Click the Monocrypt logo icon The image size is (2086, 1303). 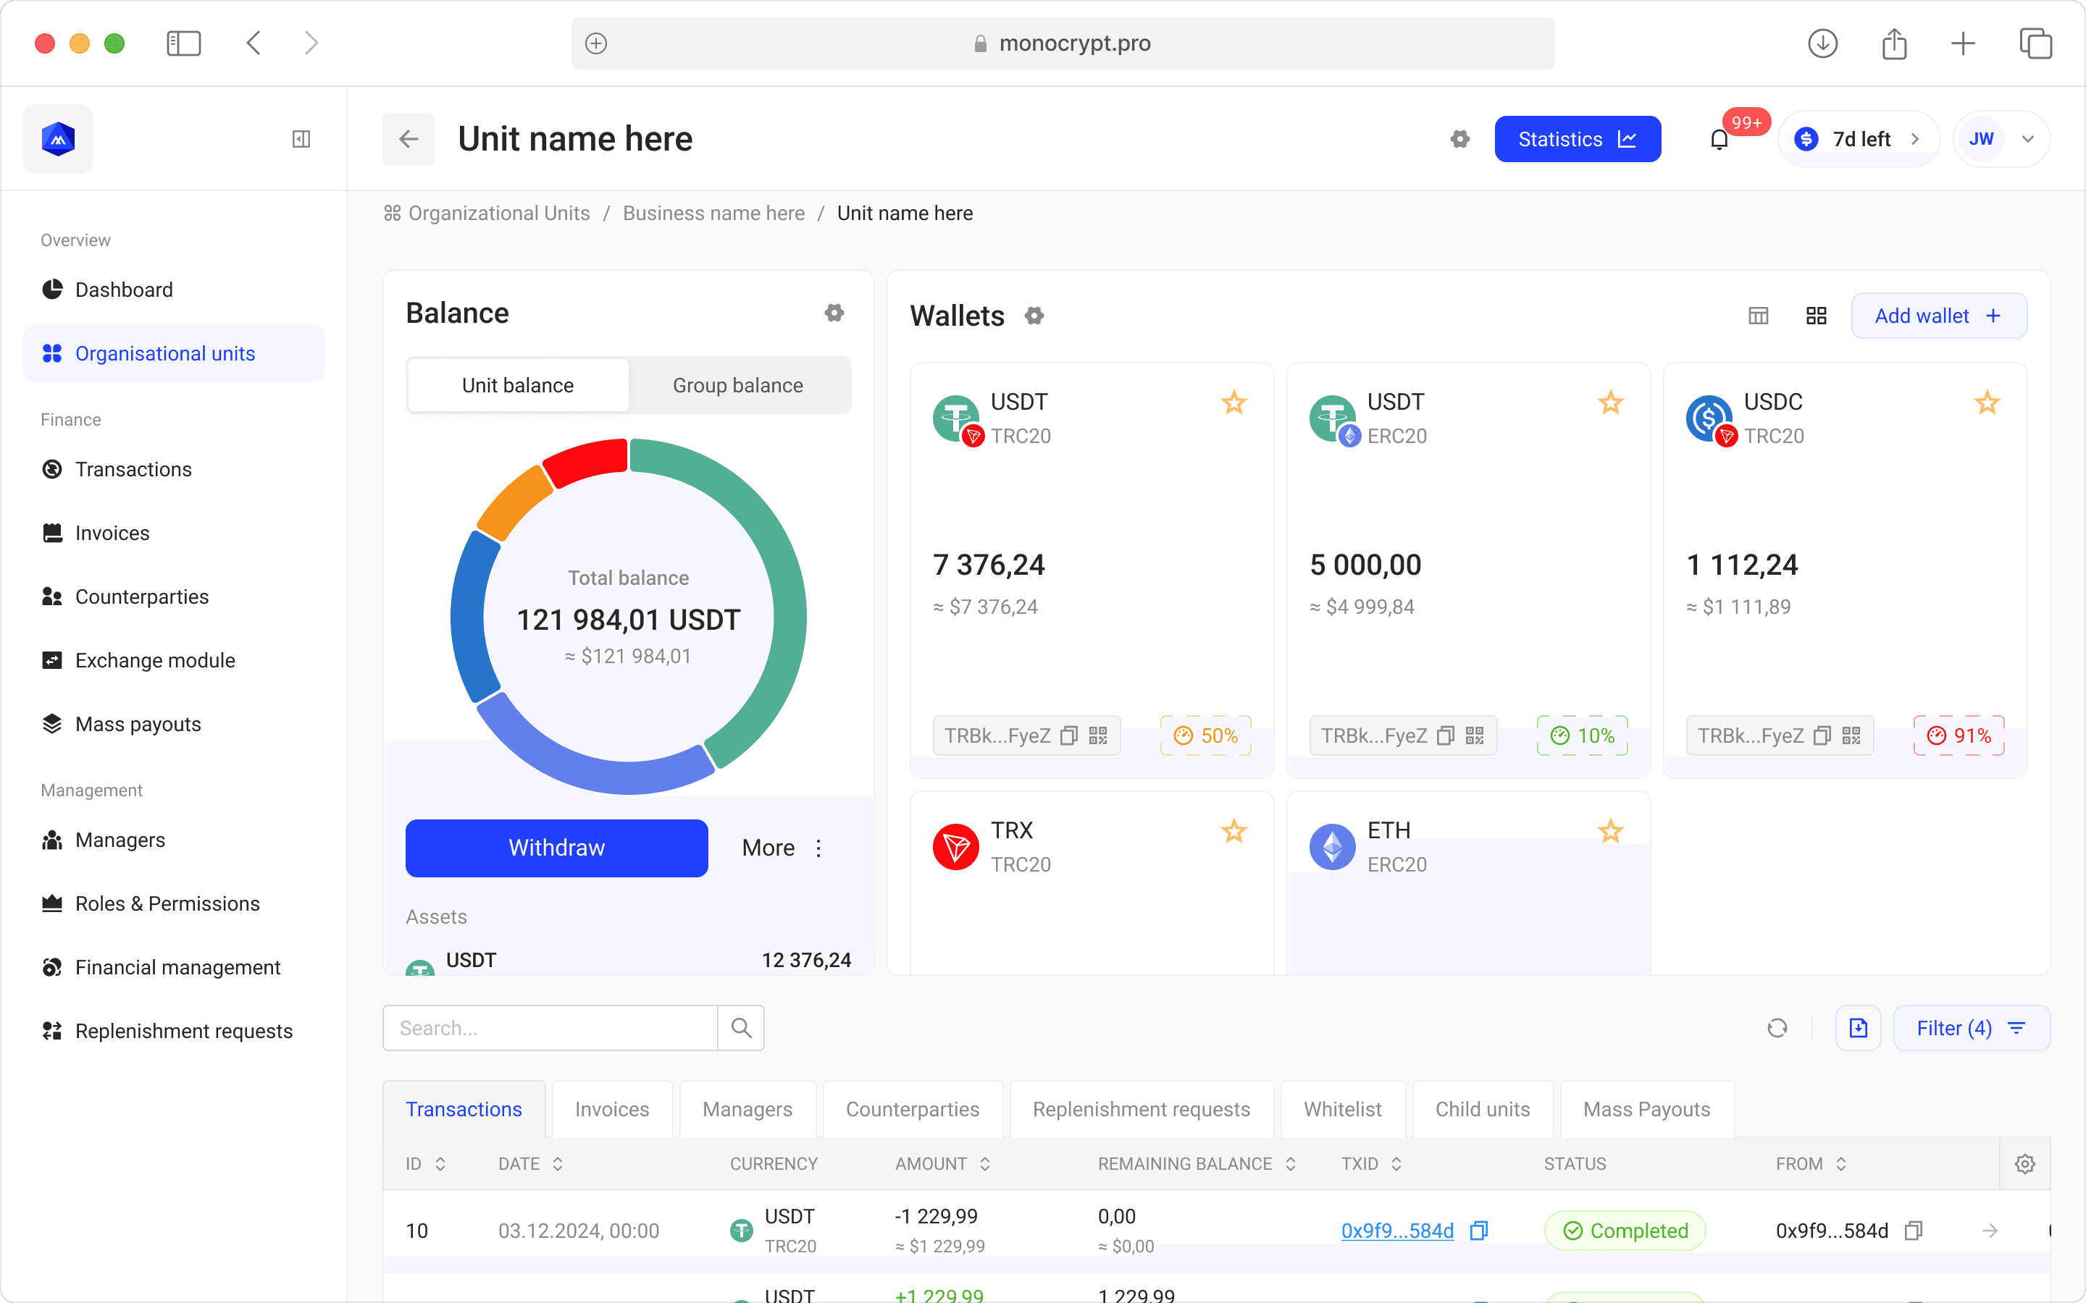click(58, 139)
